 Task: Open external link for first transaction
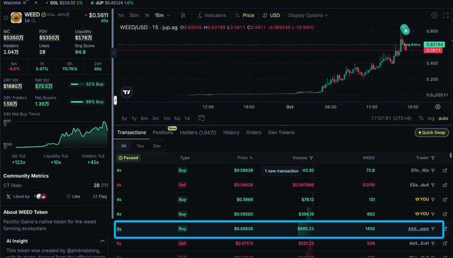coord(445,171)
